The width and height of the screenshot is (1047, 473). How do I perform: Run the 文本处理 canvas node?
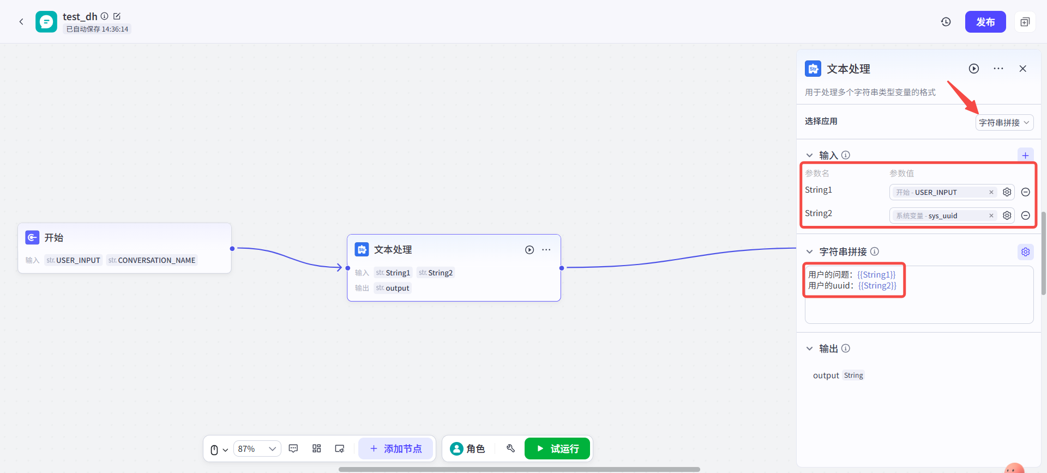click(529, 250)
